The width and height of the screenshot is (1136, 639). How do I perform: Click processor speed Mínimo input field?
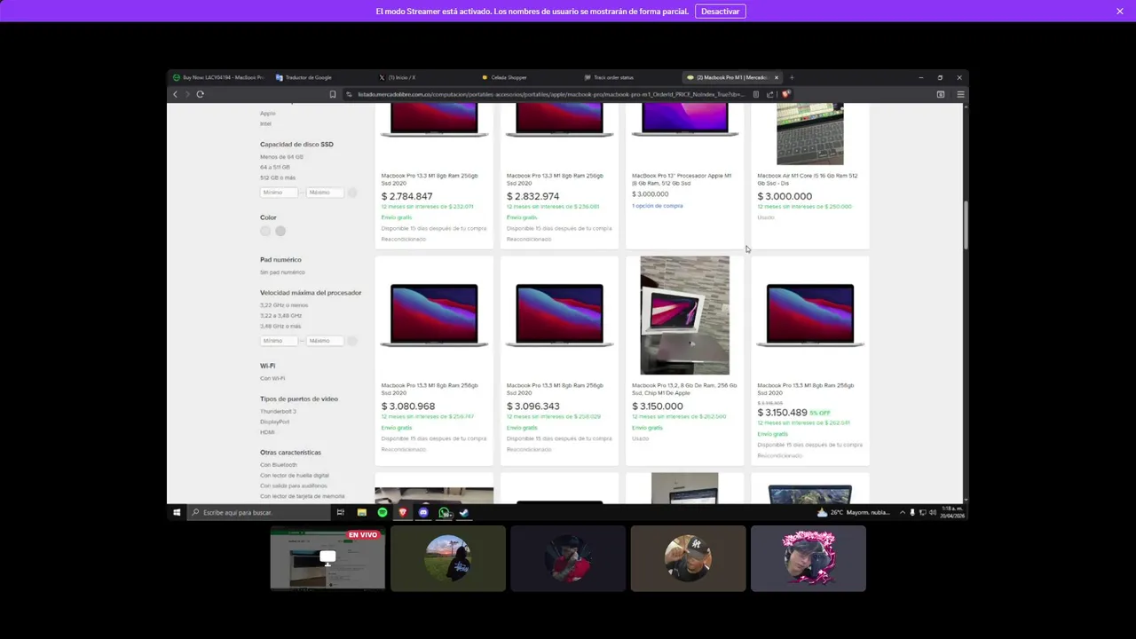point(279,341)
